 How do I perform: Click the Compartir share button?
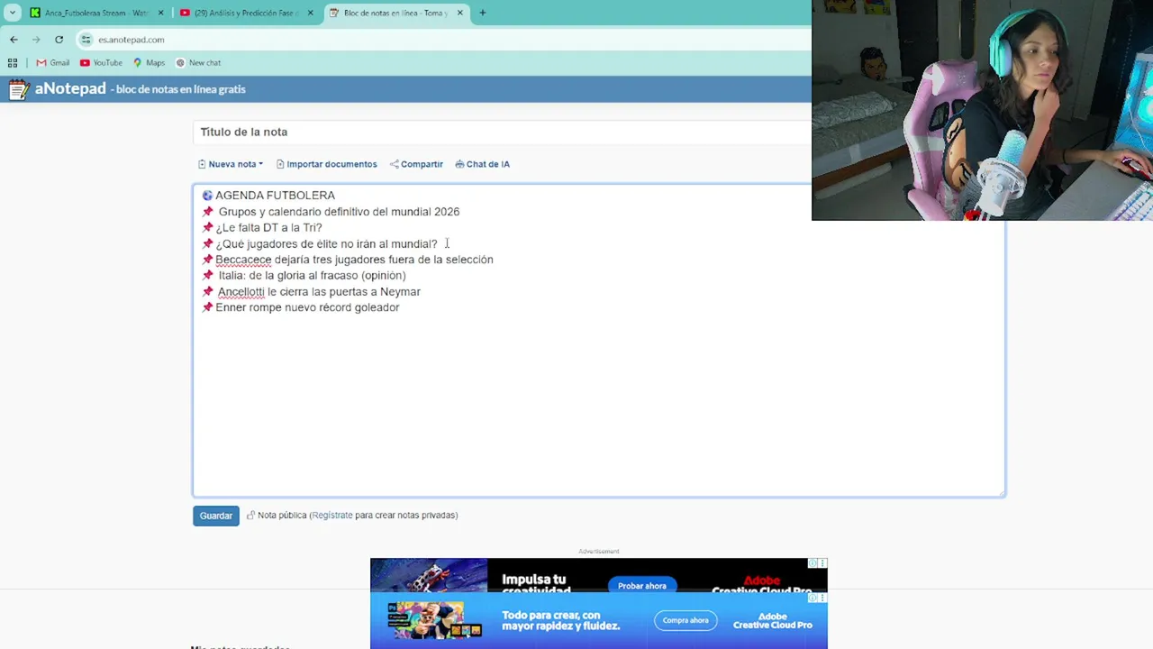(416, 164)
